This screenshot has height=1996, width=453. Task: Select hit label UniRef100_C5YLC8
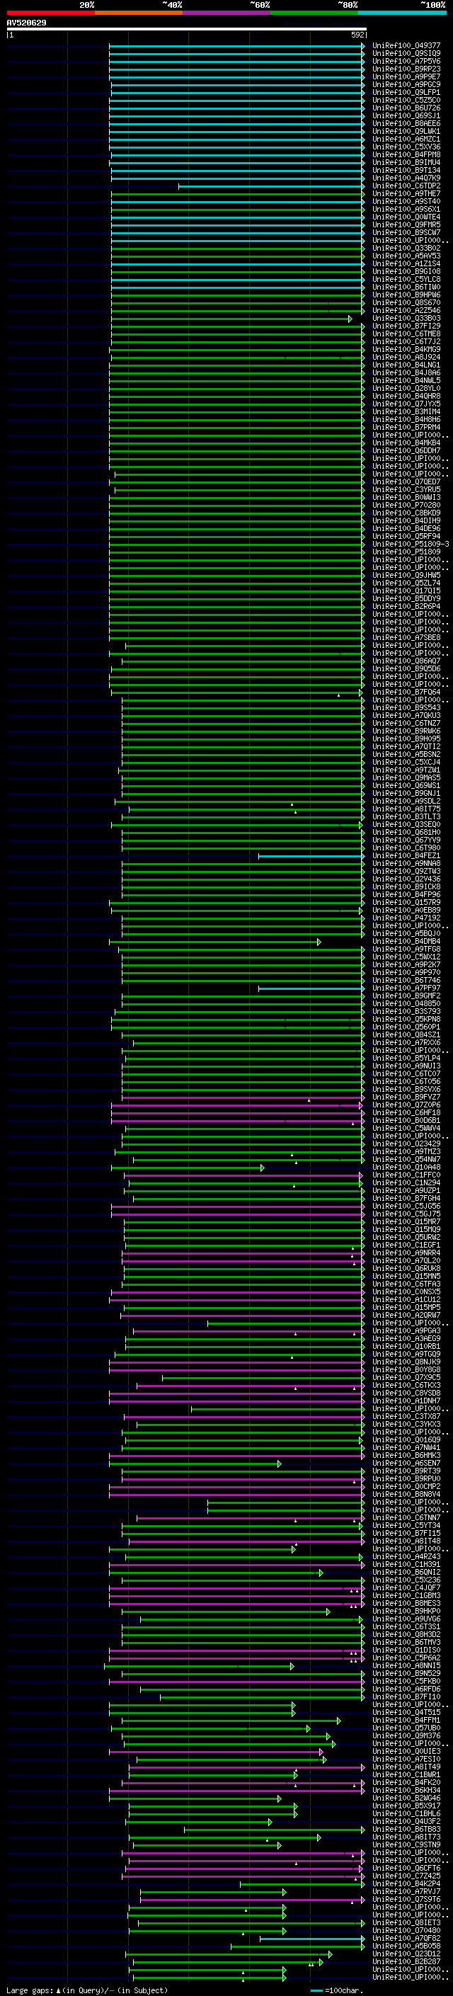(x=406, y=279)
